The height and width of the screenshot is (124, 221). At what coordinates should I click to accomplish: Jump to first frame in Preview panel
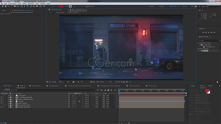[x=203, y=33]
